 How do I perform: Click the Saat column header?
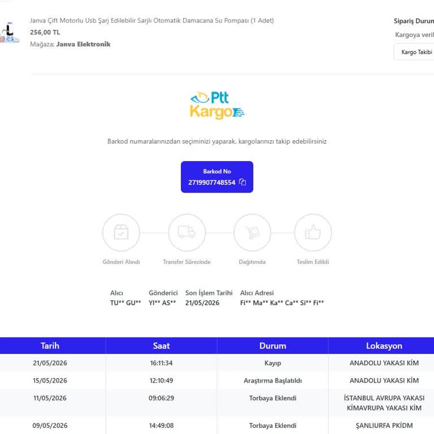pyautogui.click(x=162, y=346)
